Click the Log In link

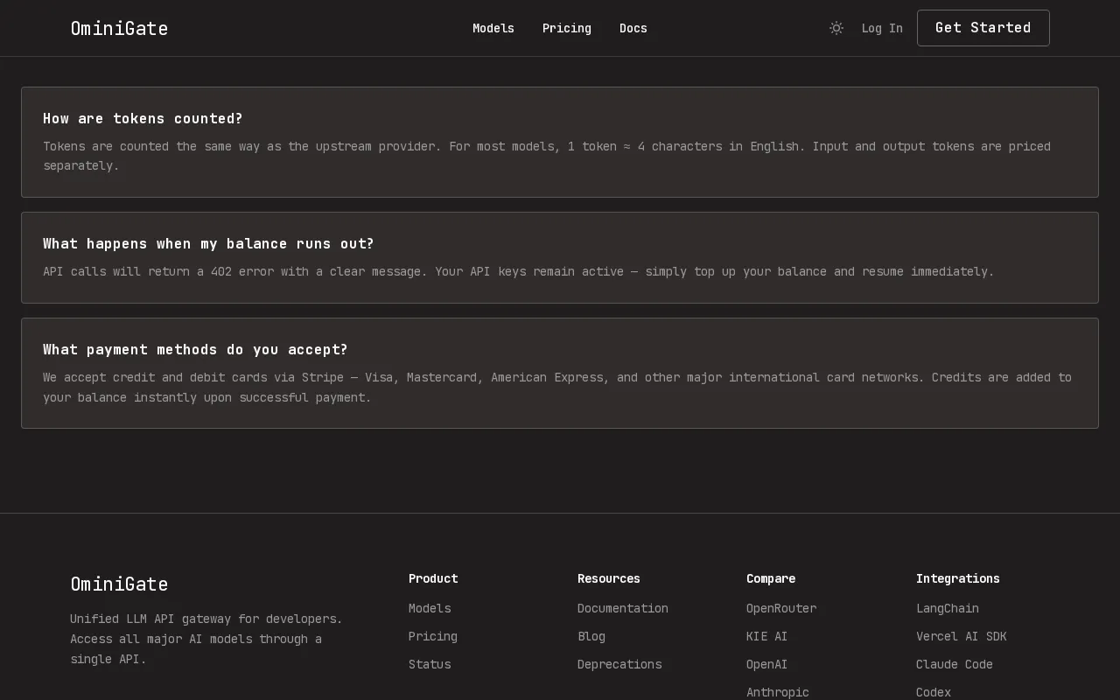click(882, 28)
